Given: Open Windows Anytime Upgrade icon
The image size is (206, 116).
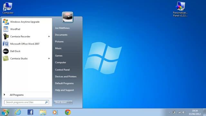Looking at the screenshot, I should pyautogui.click(x=6, y=22).
